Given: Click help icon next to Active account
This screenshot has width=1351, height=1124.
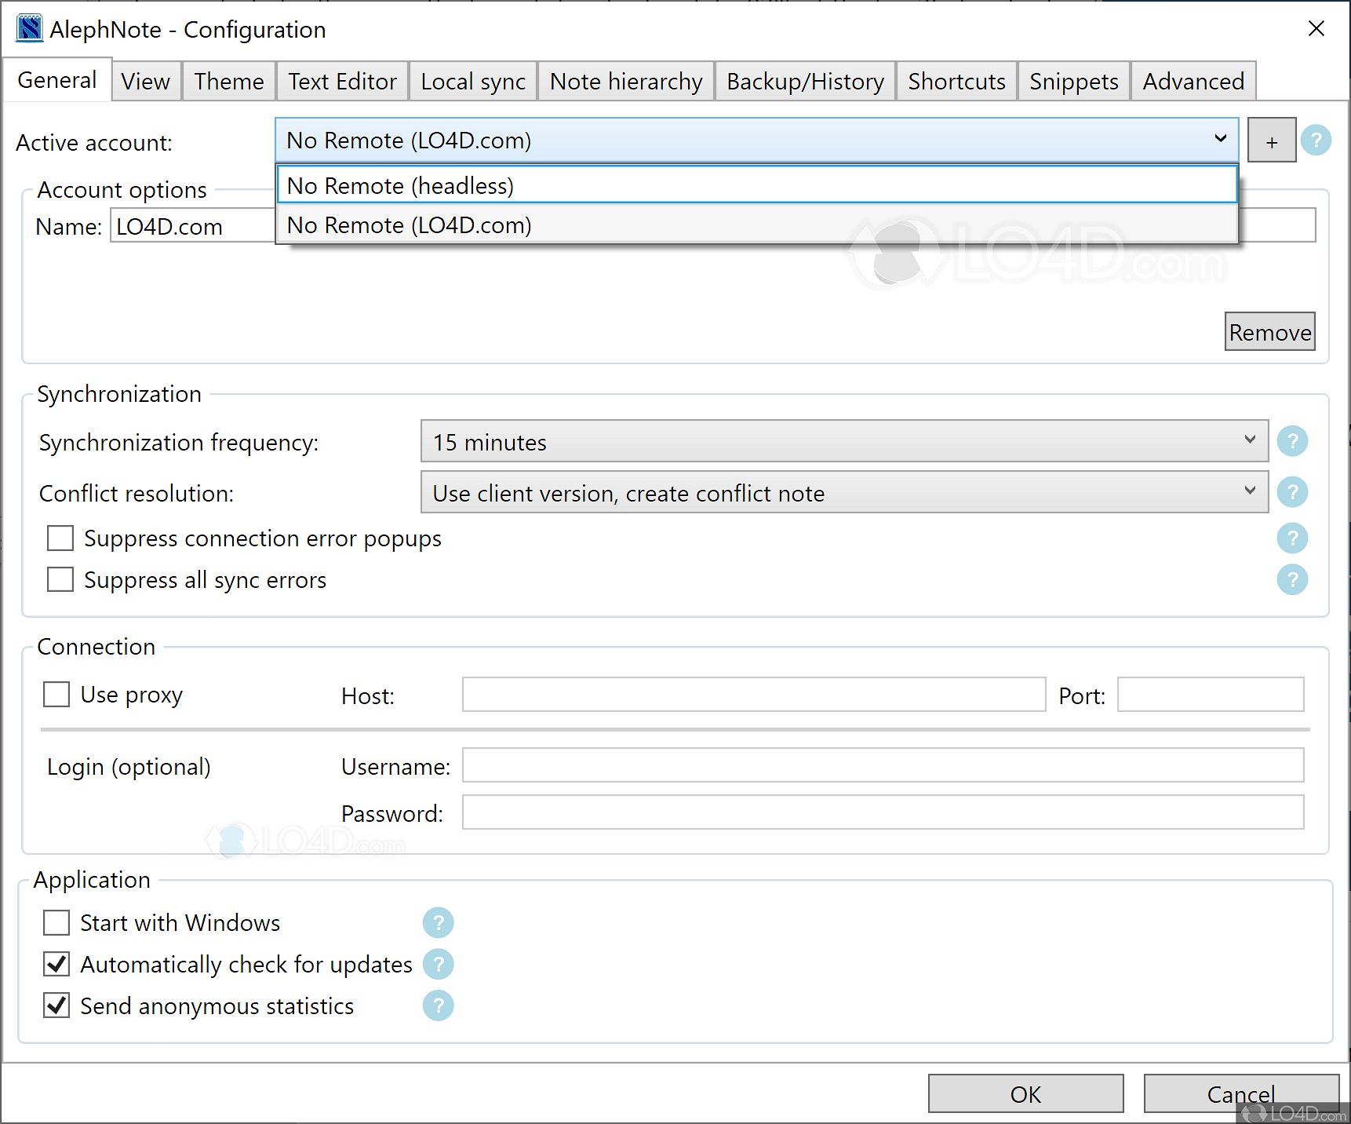Looking at the screenshot, I should pyautogui.click(x=1316, y=140).
